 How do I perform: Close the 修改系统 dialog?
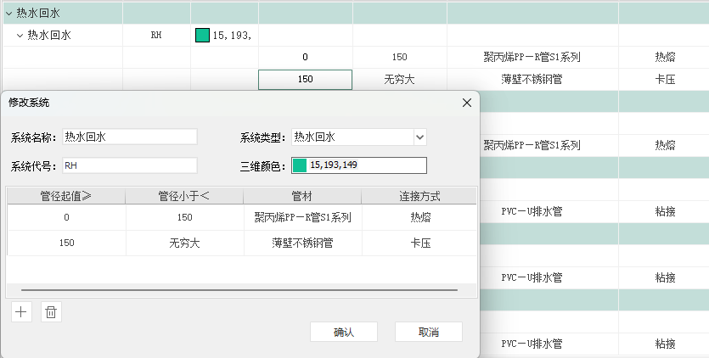point(466,103)
